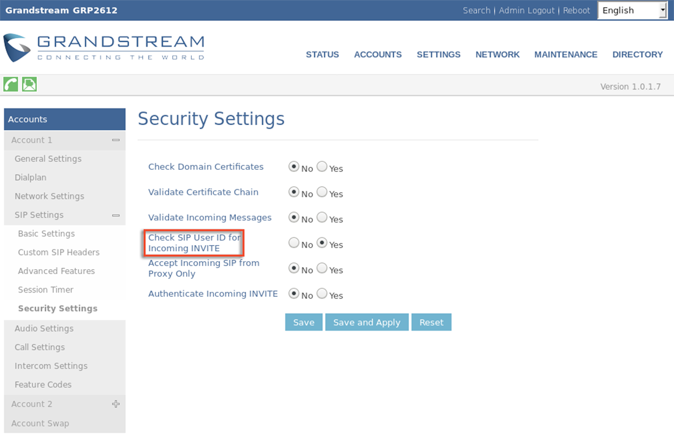The image size is (674, 439).
Task: Open Network Settings in sidebar
Action: click(50, 196)
